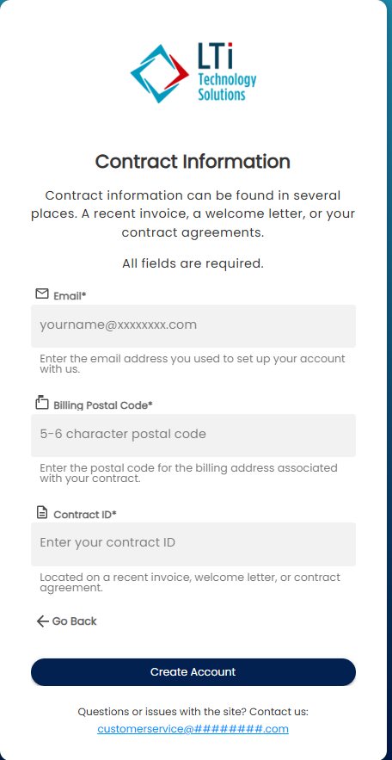Viewport: 392px width, 760px height.
Task: Click the document icon beside Contract ID
Action: pyautogui.click(x=43, y=512)
